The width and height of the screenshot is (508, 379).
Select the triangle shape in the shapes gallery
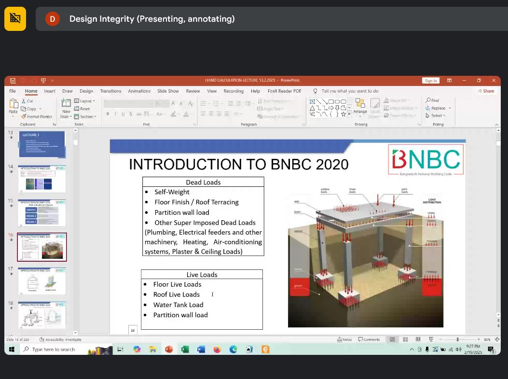click(x=312, y=108)
